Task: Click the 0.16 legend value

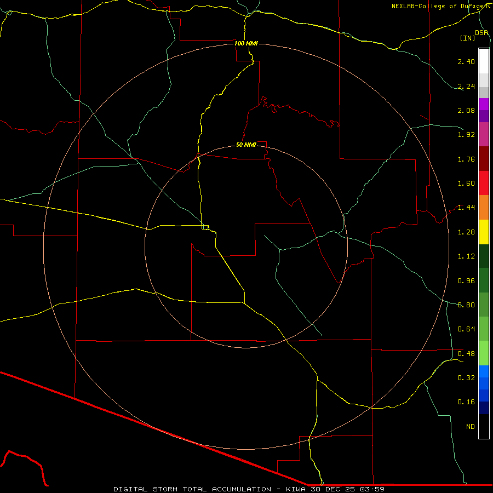Action: click(x=466, y=402)
